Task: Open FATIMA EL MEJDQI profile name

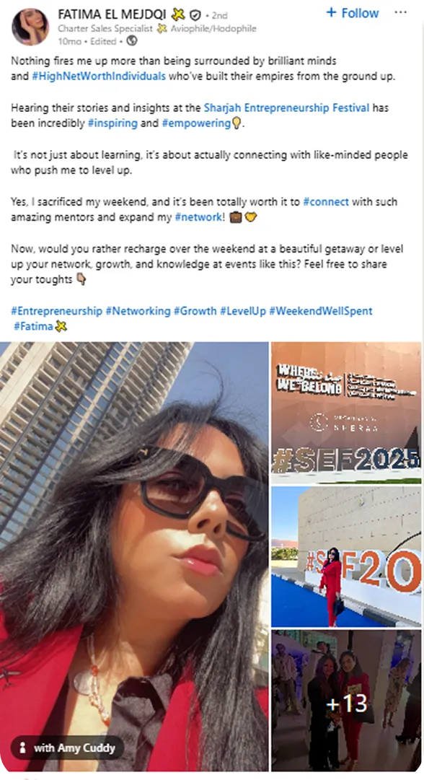Action: tap(112, 14)
